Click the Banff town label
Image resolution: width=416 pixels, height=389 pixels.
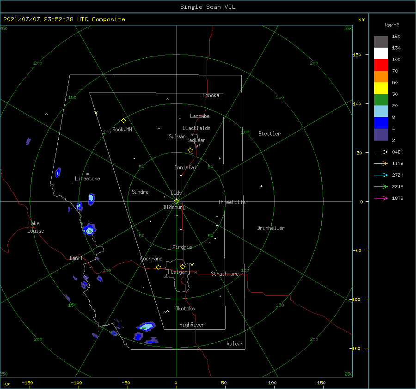click(76, 258)
